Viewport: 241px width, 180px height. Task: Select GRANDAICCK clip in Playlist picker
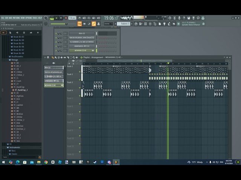tap(54, 81)
